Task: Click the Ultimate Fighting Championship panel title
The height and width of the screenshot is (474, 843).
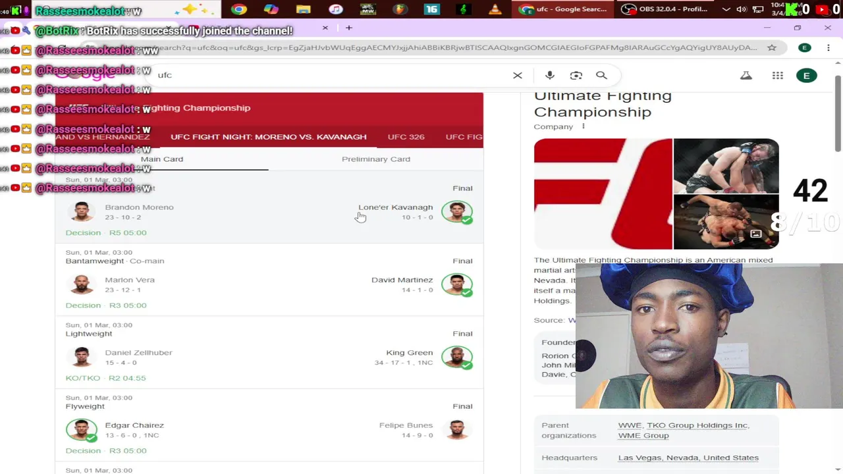Action: 603,103
